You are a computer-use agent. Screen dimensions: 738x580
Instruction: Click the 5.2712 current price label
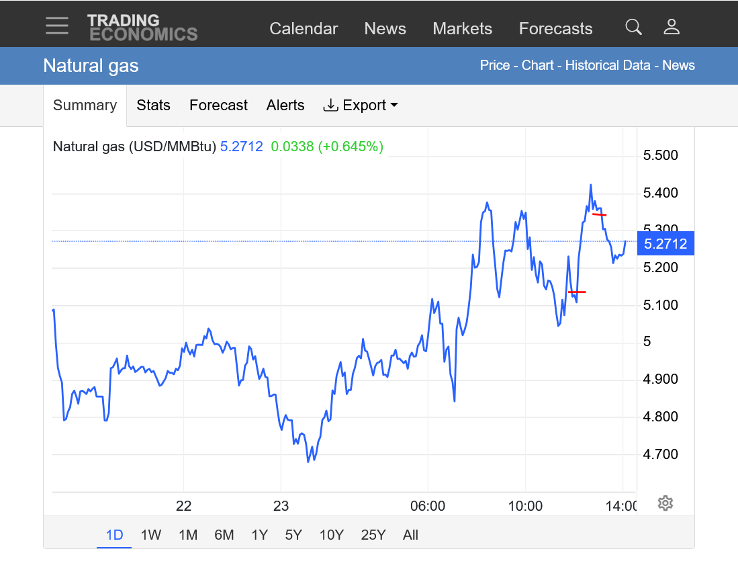pos(665,244)
